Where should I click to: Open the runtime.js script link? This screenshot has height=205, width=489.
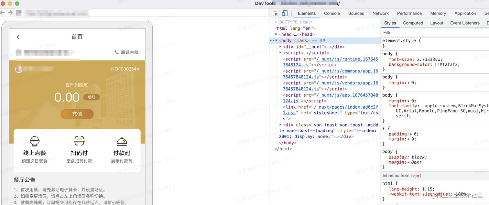(x=330, y=62)
